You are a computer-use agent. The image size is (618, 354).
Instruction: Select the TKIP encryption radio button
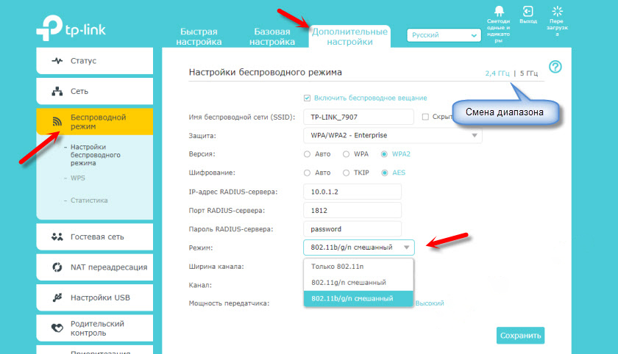[347, 173]
